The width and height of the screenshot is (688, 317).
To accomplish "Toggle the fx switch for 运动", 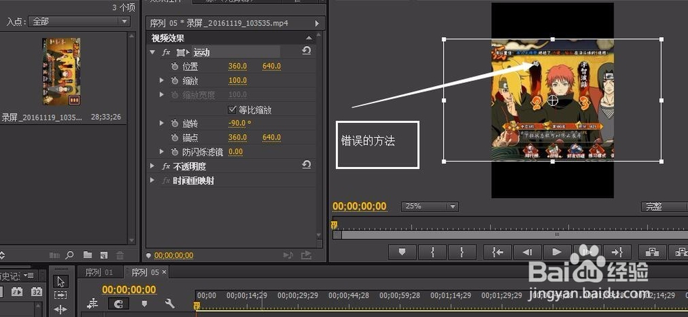I will pos(166,53).
